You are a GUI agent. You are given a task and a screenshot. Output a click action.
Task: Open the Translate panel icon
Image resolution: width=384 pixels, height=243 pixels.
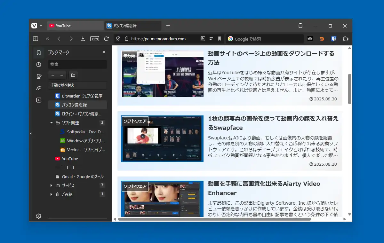(x=39, y=88)
